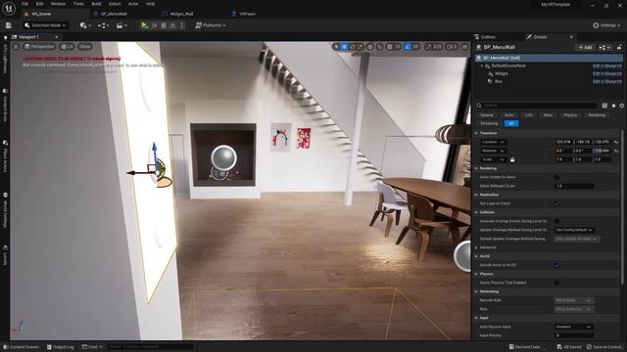This screenshot has width=627, height=352.
Task: Select the rotate gizmo tool in viewport
Action: pos(352,47)
